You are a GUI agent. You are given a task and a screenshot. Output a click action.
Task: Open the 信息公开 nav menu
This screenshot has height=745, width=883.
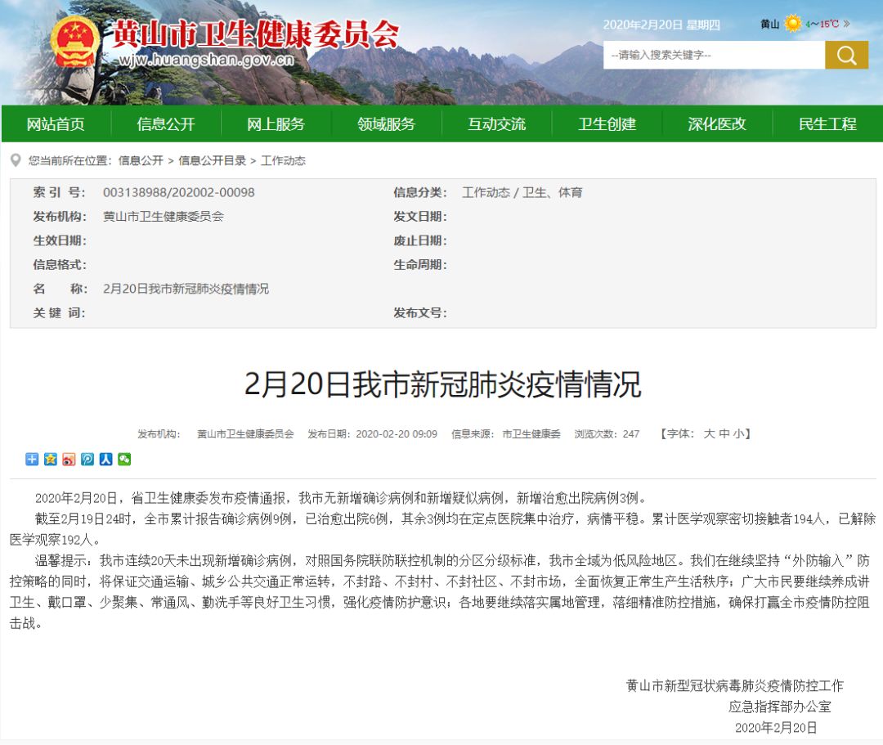(166, 123)
